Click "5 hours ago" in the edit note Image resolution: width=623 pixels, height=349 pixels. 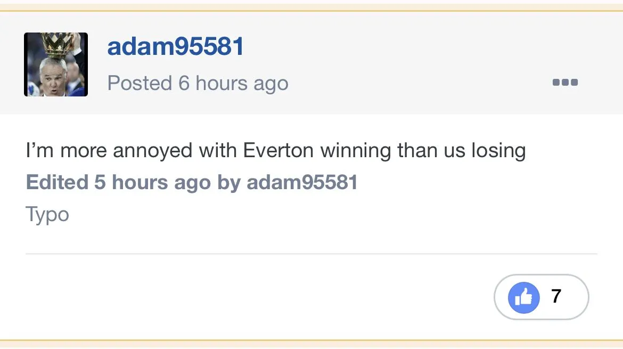[x=152, y=182]
